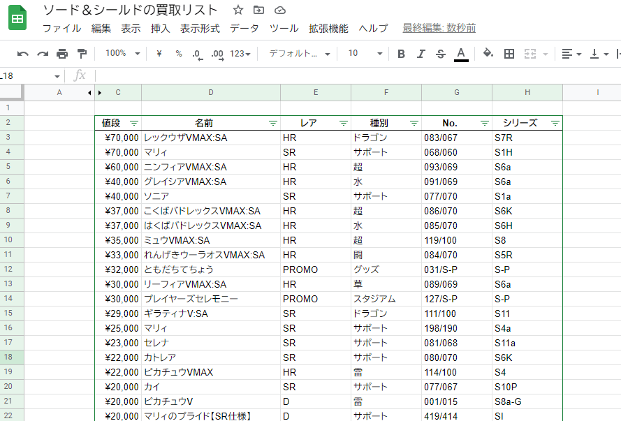
Task: Open name box dropdown arrow
Action: click(x=57, y=76)
